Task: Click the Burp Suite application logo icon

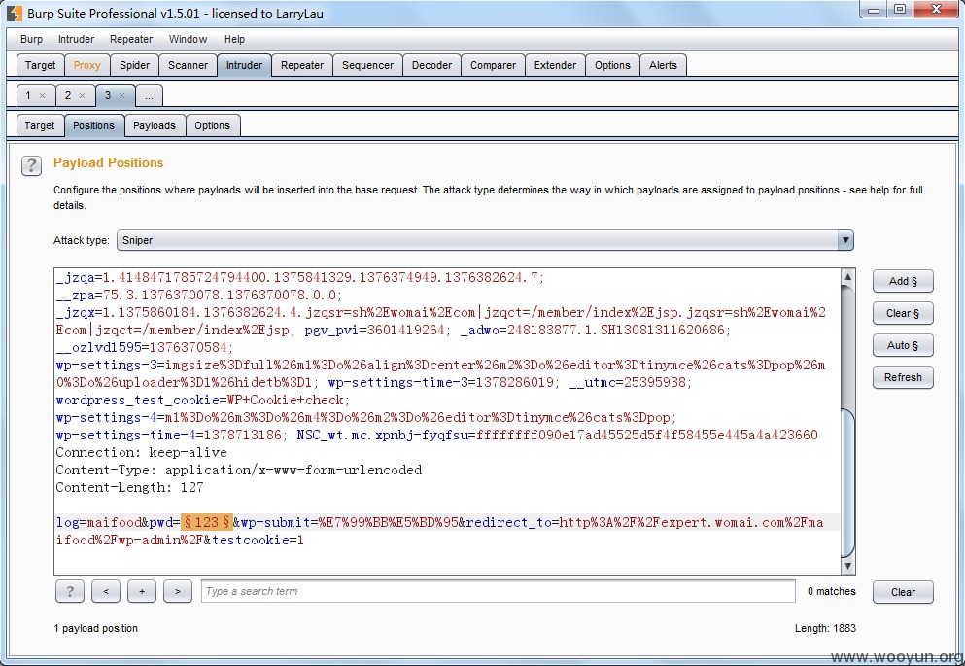Action: [15, 13]
